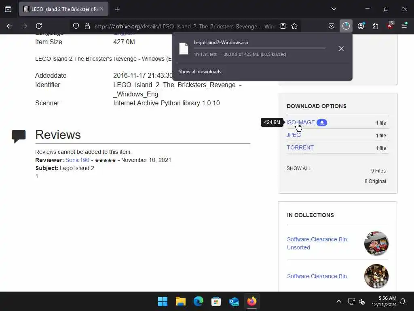The width and height of the screenshot is (414, 311).
Task: Click the 427.0M item size value
Action: click(124, 42)
